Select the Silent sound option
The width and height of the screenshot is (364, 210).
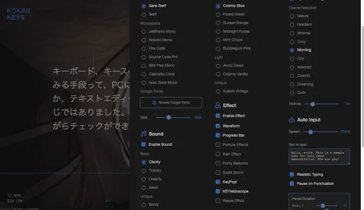pyautogui.click(x=143, y=187)
